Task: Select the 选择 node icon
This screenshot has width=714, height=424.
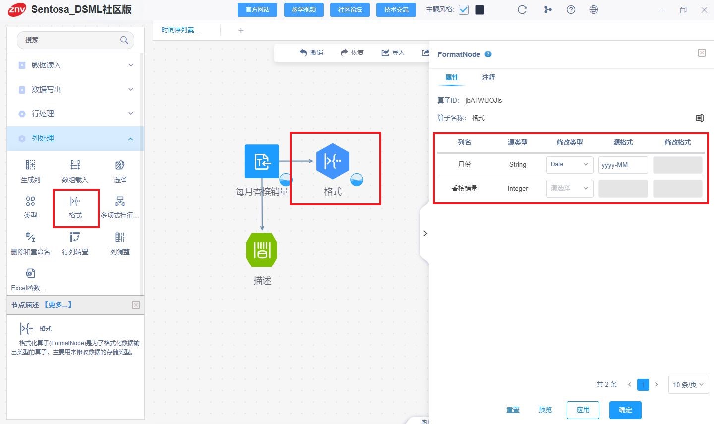Action: [120, 165]
